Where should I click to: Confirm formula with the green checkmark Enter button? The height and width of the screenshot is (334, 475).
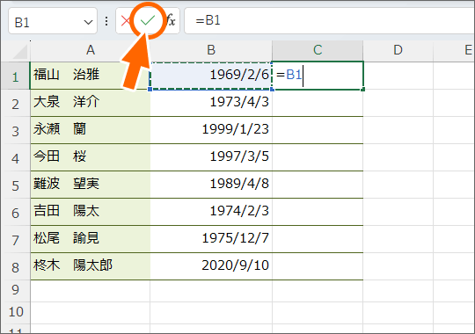(x=148, y=20)
